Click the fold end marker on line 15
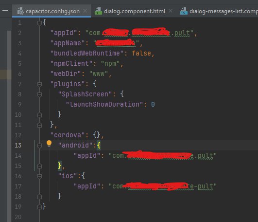The image size is (258, 222). (39, 166)
